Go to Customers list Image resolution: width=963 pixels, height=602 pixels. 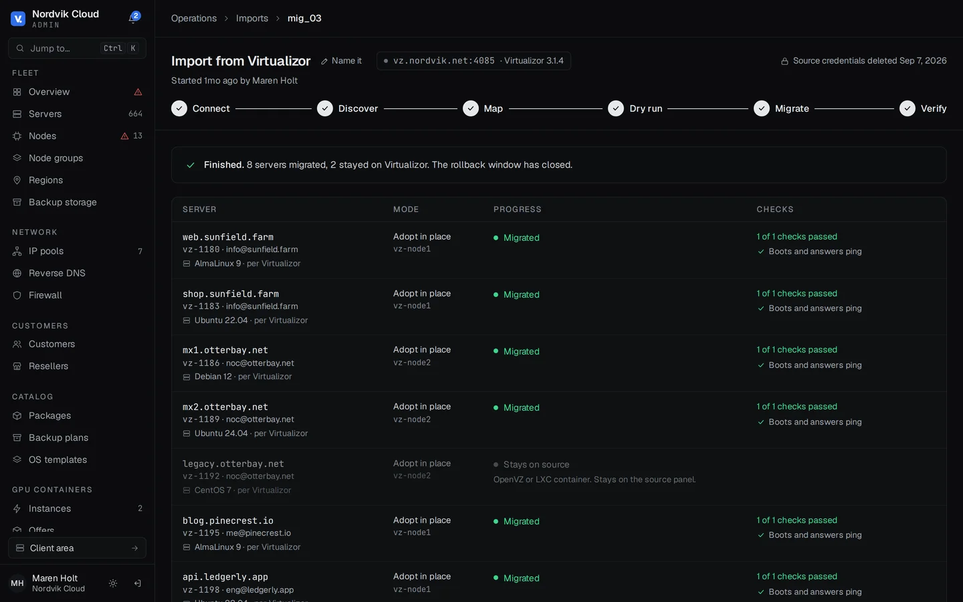click(78, 344)
